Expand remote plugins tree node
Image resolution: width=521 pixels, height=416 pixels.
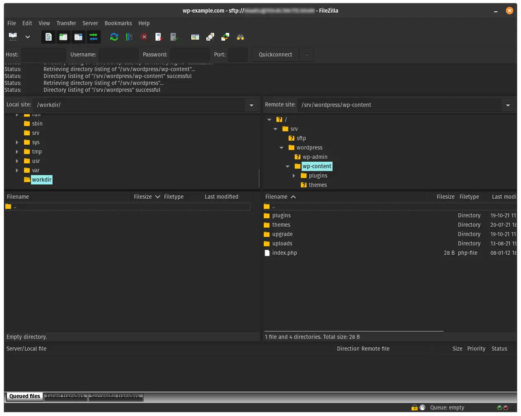294,175
